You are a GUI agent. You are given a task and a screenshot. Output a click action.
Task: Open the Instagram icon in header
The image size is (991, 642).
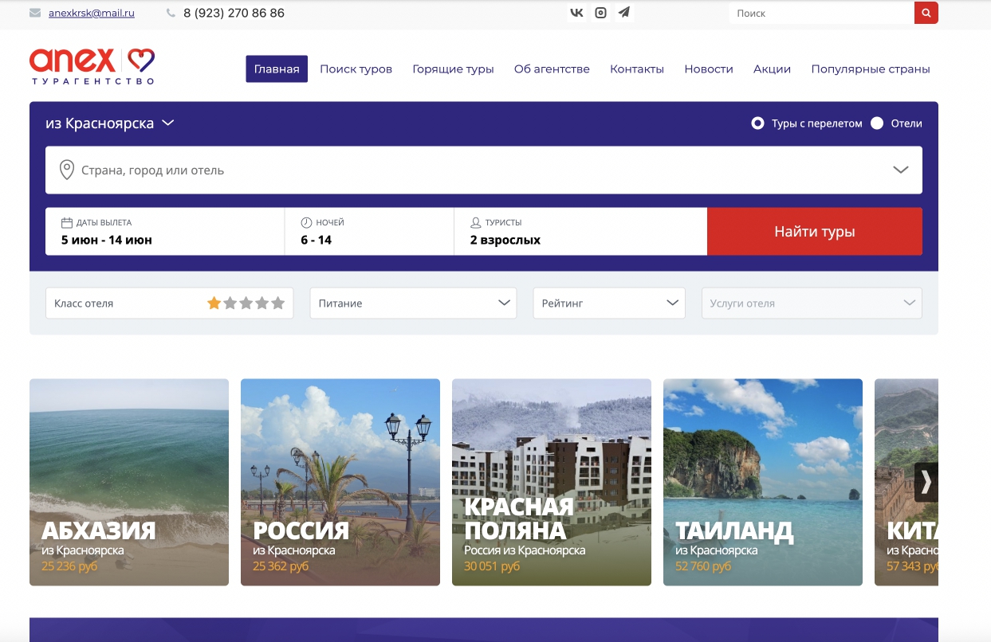coord(600,13)
